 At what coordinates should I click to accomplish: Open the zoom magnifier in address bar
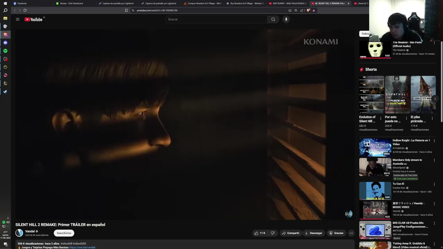296,10
